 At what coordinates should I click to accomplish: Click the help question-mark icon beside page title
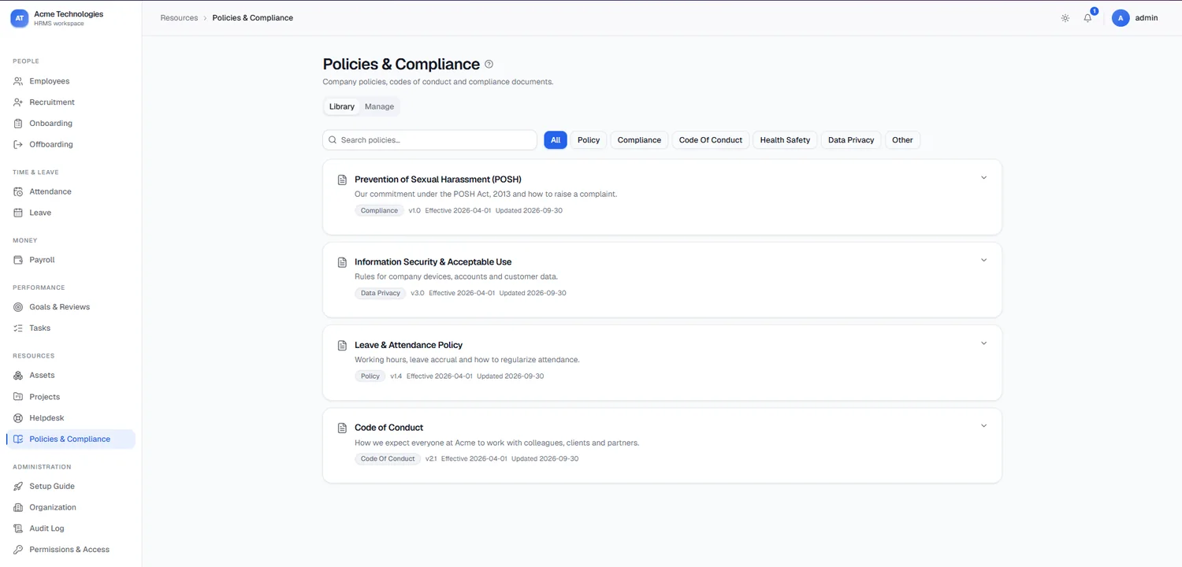(x=489, y=64)
